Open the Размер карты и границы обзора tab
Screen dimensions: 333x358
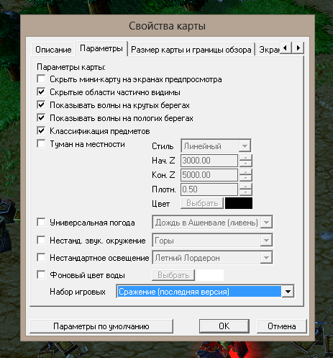tap(191, 50)
